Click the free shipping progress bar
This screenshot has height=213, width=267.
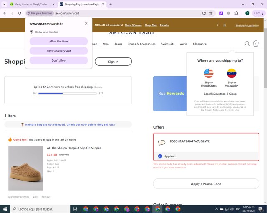click(68, 94)
